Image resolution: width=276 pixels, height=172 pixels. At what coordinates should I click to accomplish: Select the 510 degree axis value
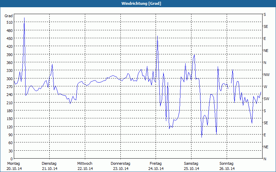tap(10, 22)
